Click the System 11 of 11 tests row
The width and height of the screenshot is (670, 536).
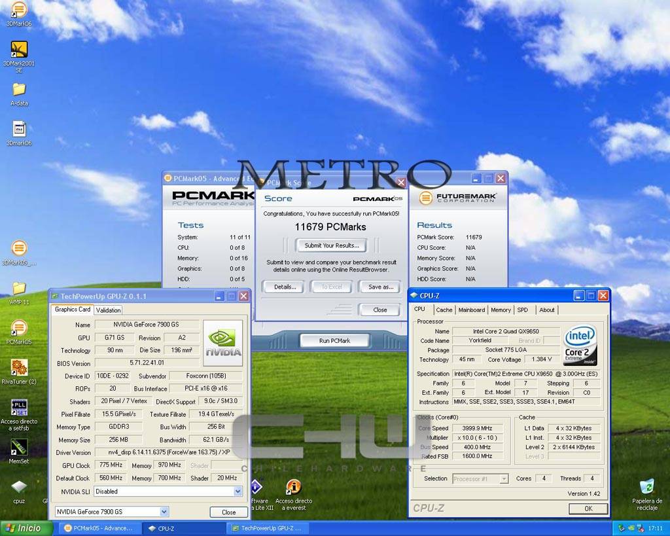pyautogui.click(x=214, y=237)
